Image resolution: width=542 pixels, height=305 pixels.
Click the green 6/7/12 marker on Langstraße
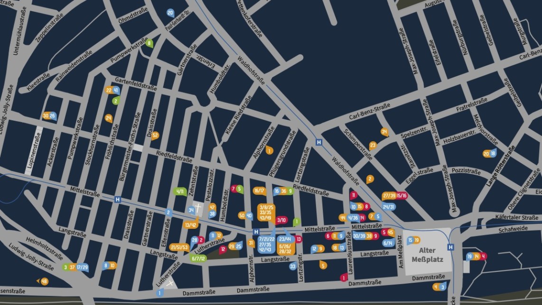(198, 258)
